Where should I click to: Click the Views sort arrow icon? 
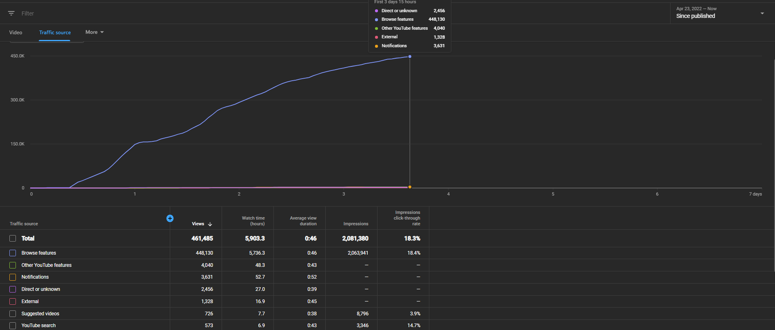pyautogui.click(x=210, y=224)
